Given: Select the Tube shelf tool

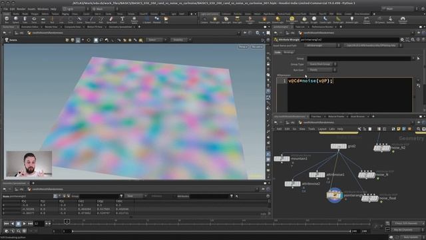Looking at the screenshot, I should (25, 19).
